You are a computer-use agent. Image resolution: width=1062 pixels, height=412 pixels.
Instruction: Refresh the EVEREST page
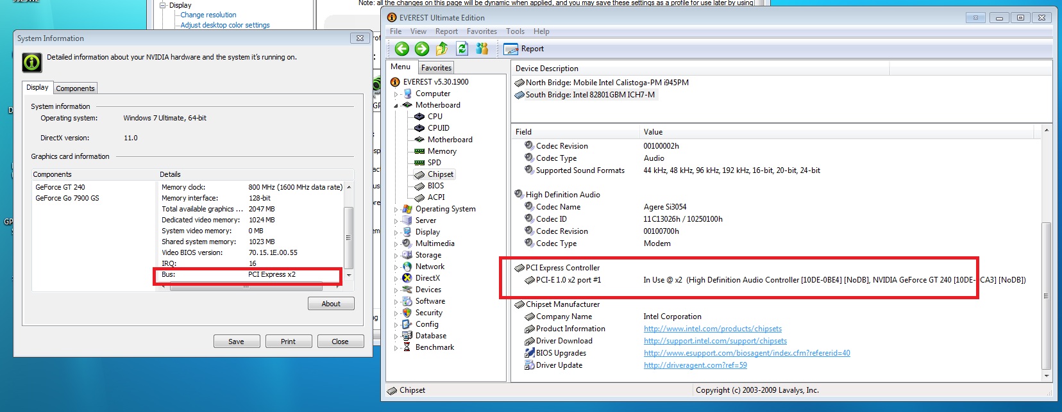[462, 49]
